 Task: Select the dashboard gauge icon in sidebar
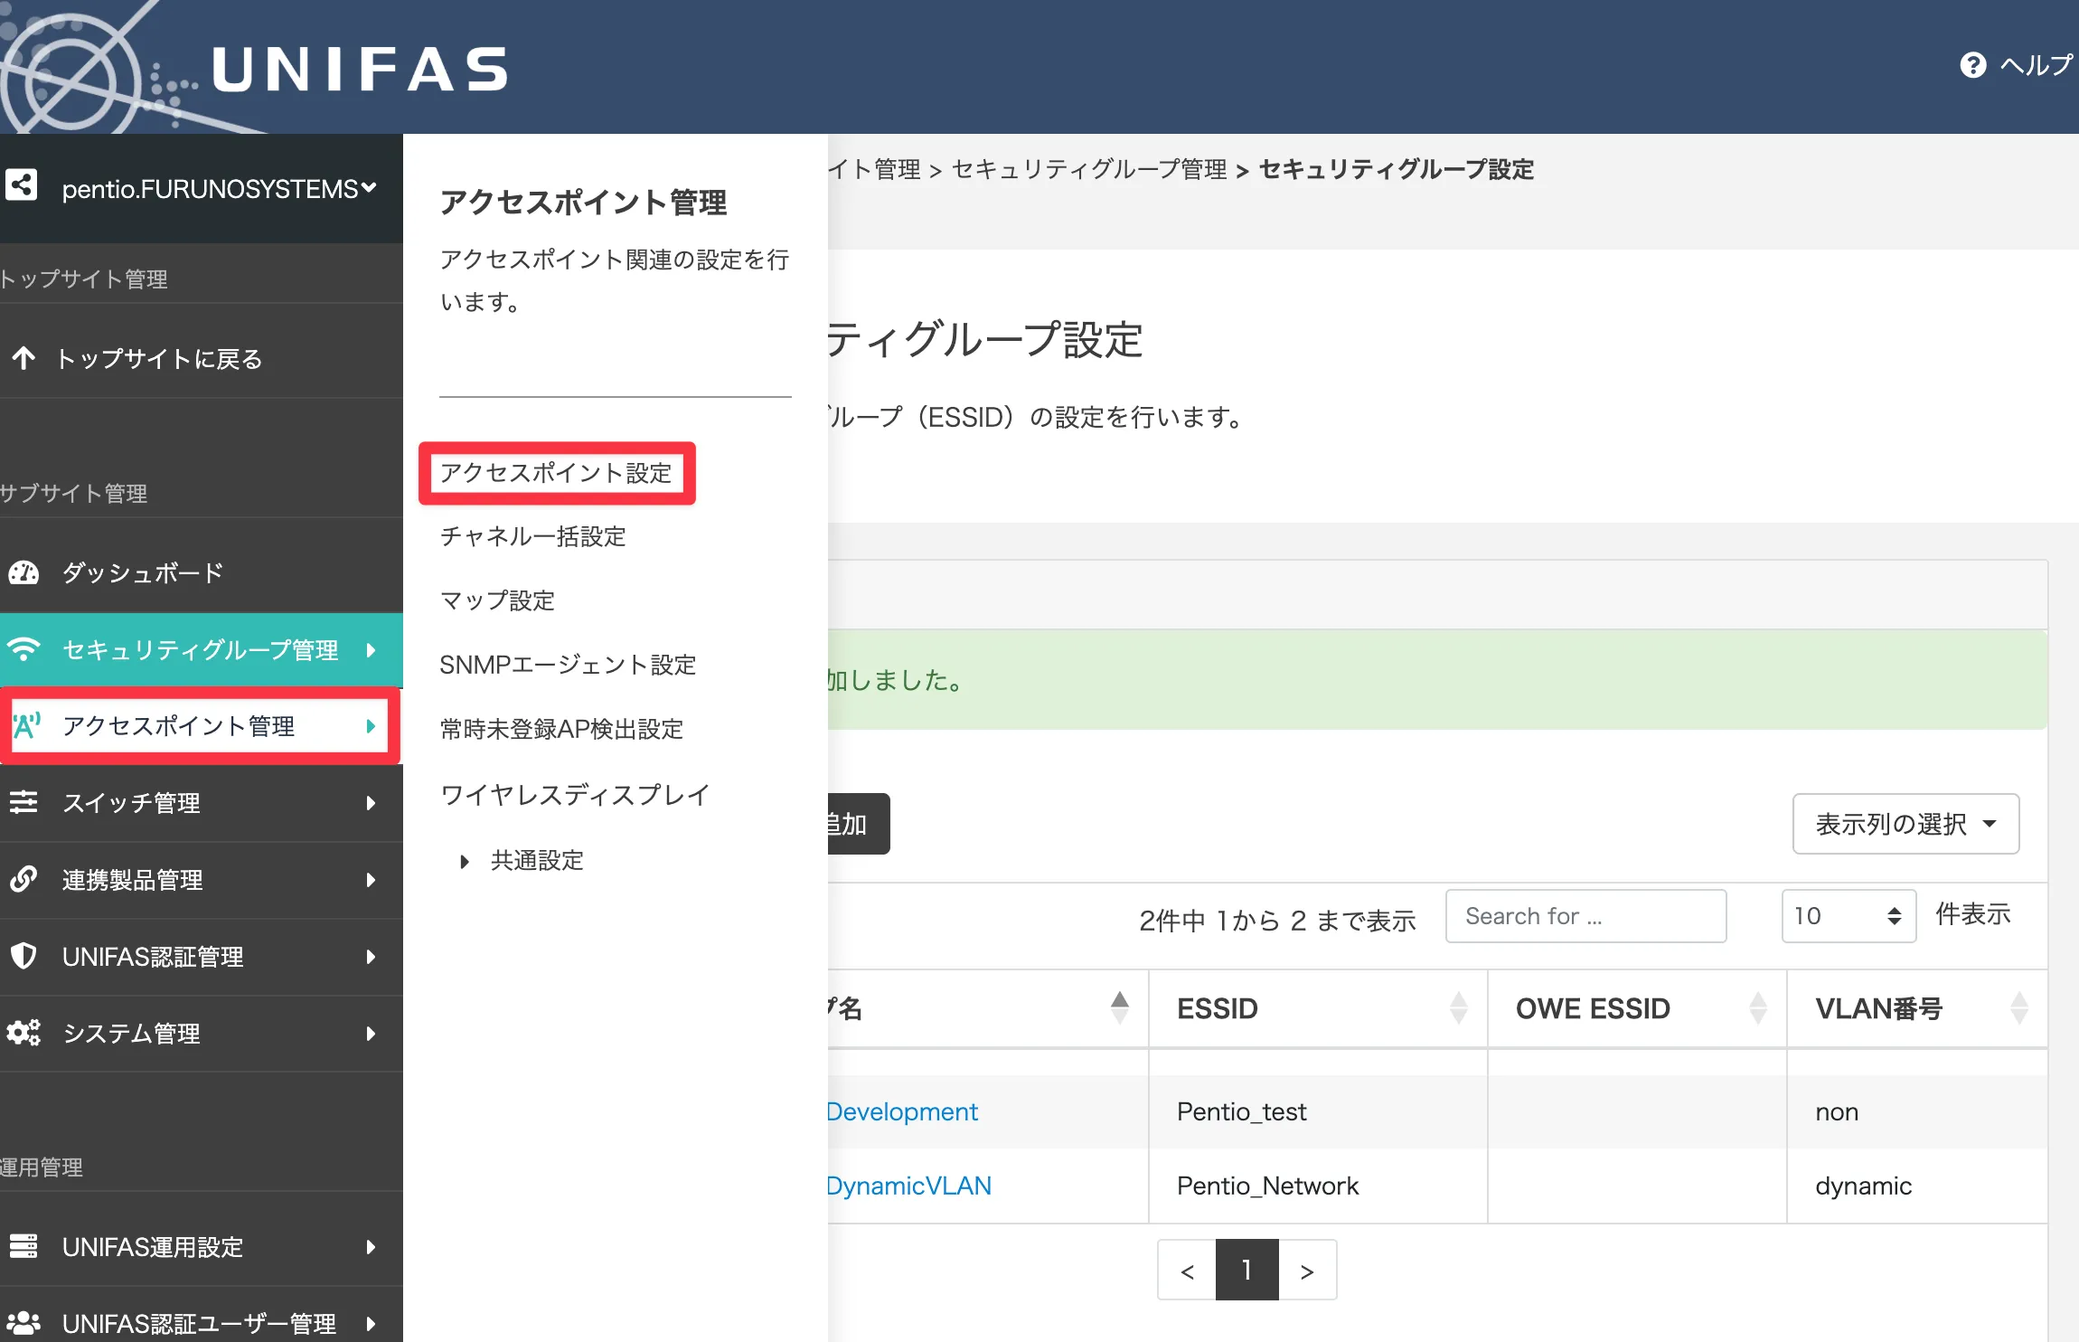click(24, 572)
